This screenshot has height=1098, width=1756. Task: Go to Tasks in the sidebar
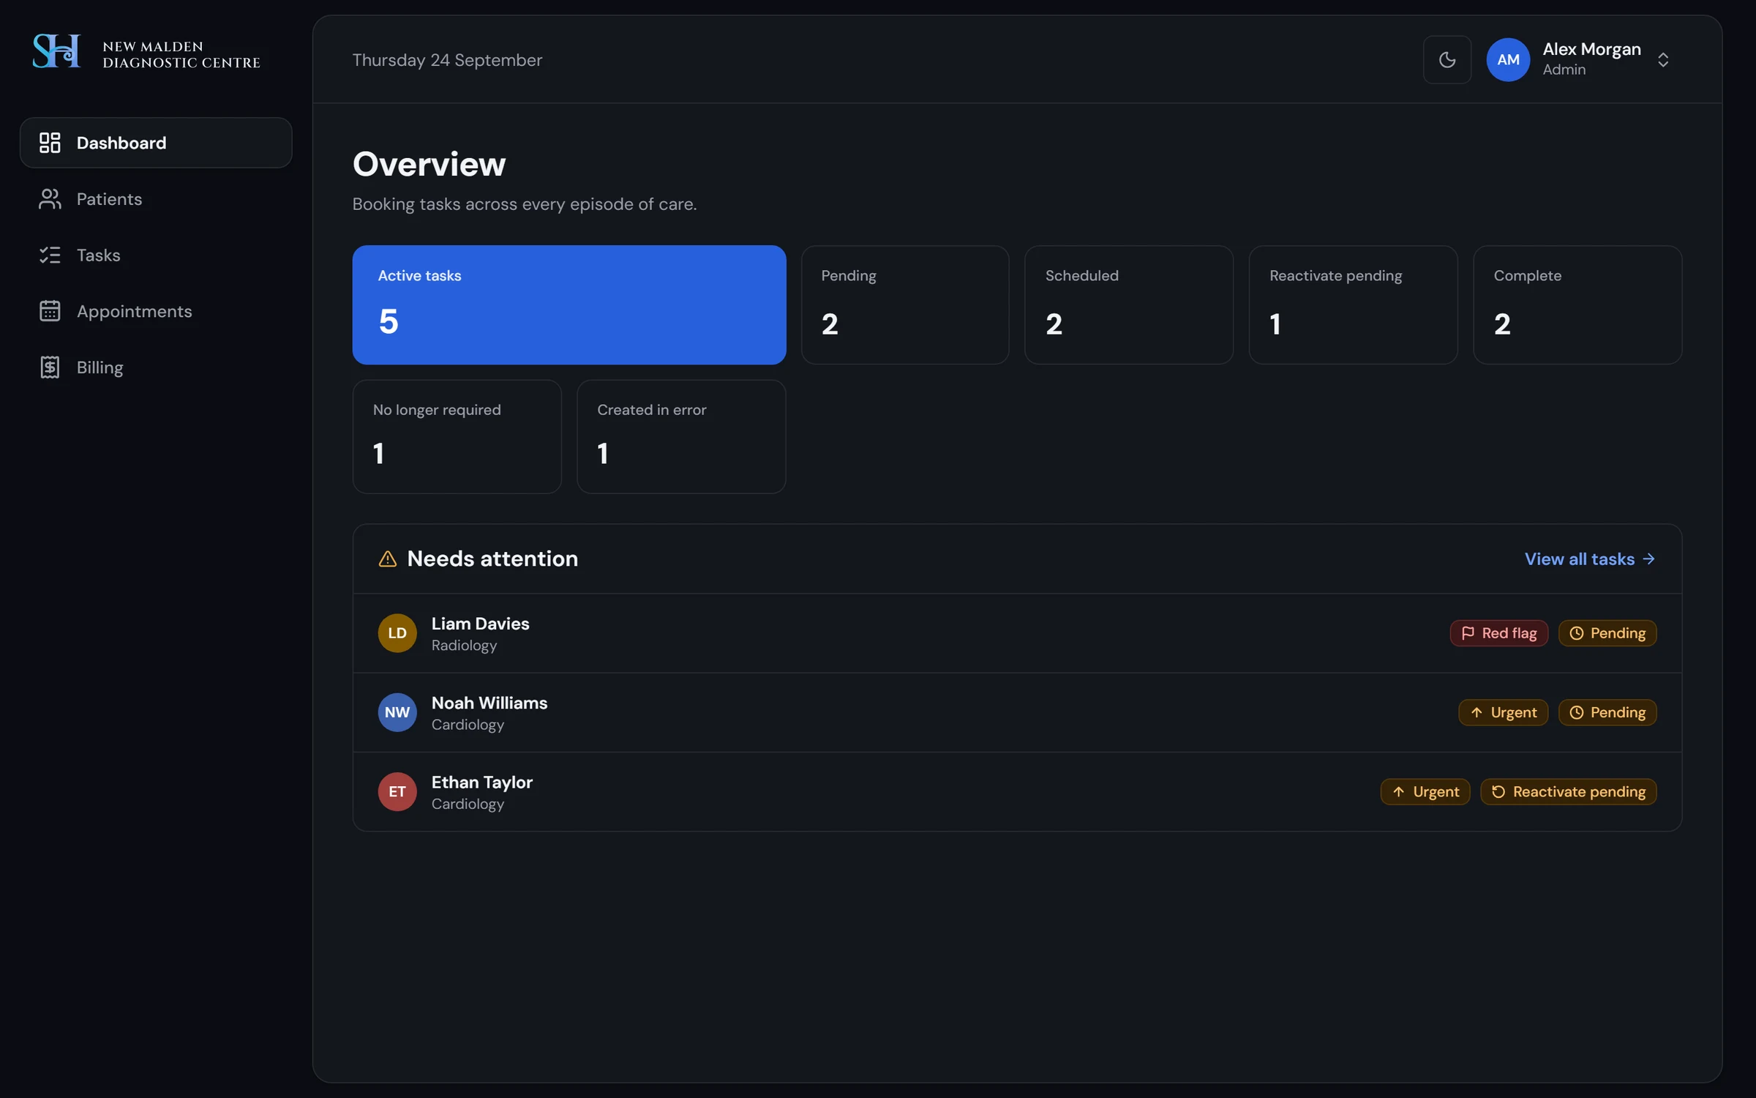click(x=156, y=255)
